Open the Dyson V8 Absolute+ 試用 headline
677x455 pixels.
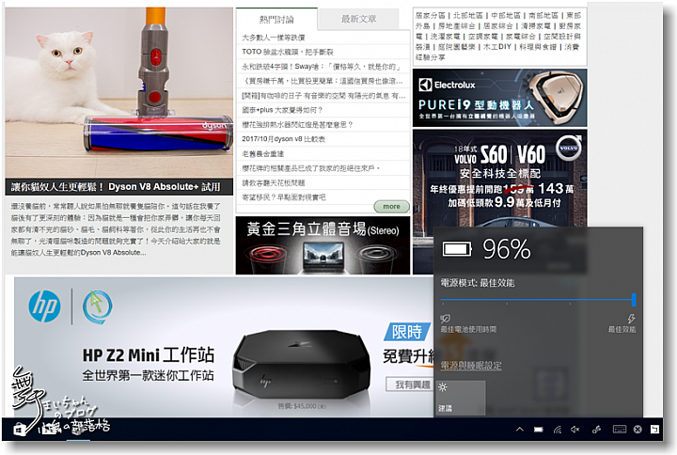point(117,187)
